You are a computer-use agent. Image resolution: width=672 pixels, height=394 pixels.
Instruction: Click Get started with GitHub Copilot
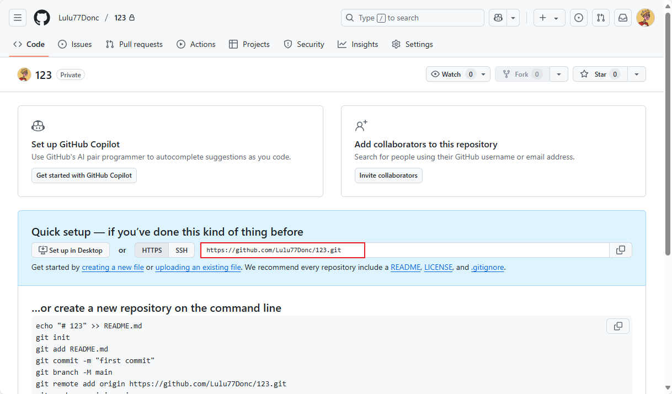click(84, 175)
